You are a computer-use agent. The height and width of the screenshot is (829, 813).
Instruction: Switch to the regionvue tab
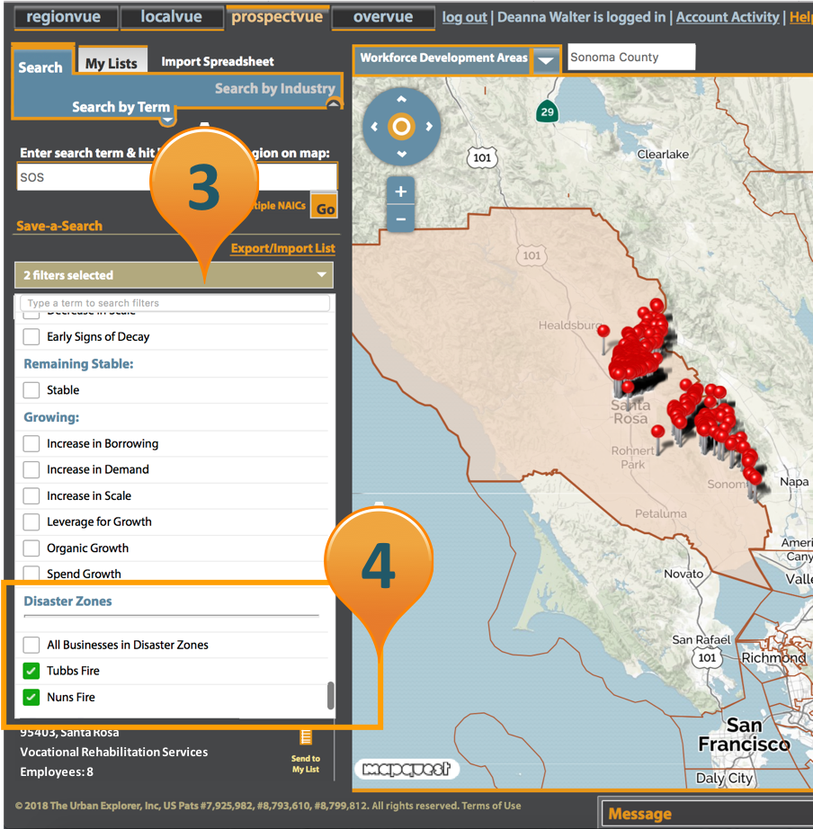pos(65,15)
